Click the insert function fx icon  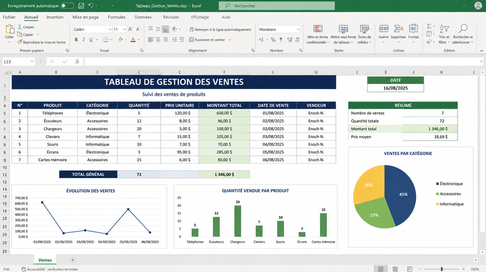click(x=77, y=61)
